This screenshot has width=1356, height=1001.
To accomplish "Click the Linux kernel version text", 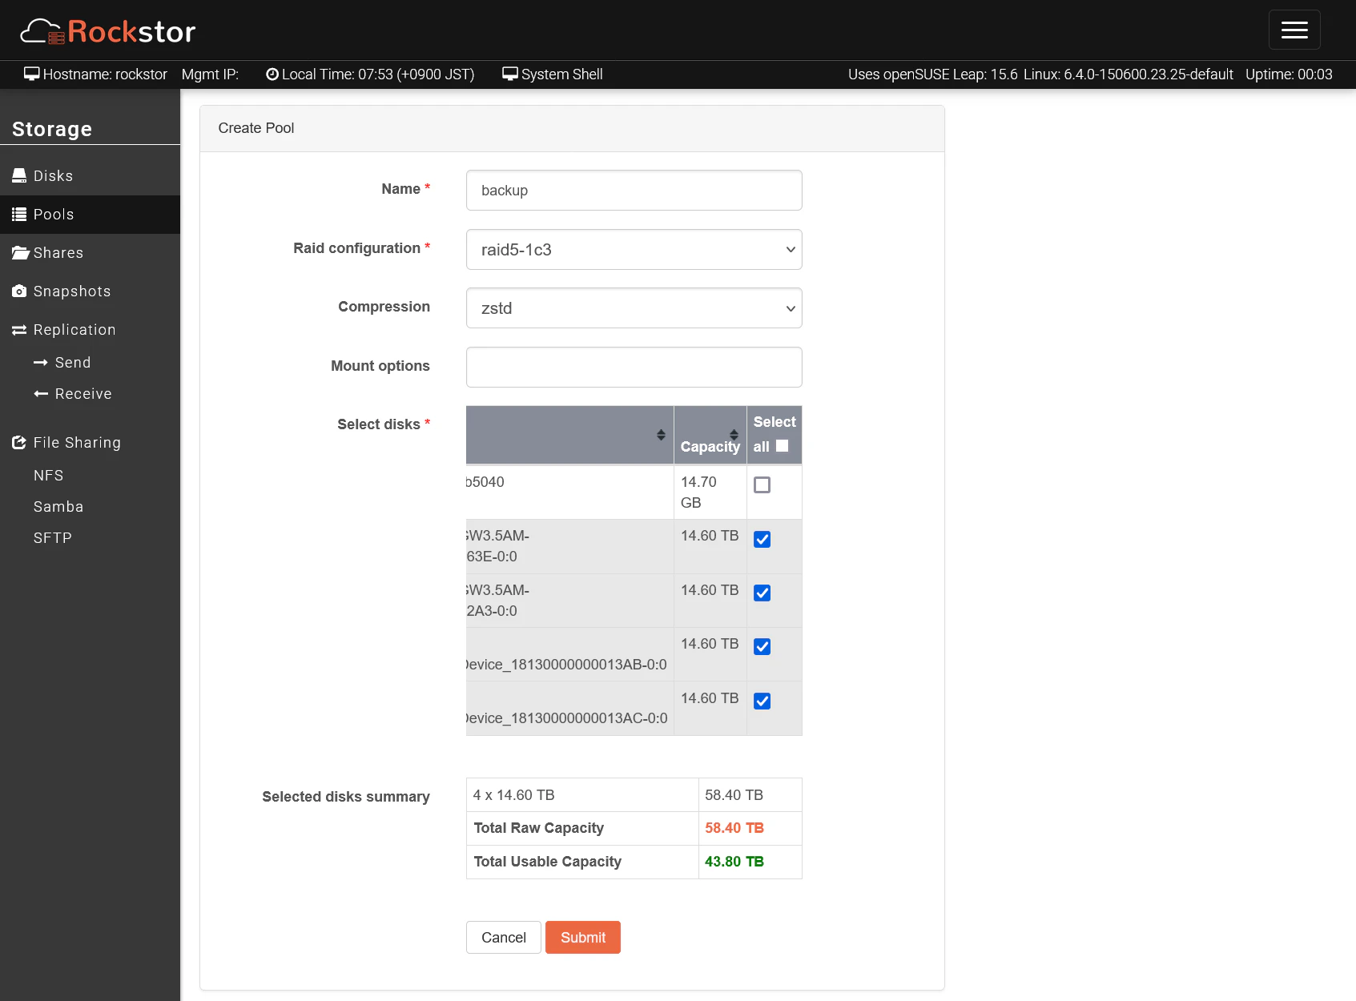I will click(x=1129, y=74).
